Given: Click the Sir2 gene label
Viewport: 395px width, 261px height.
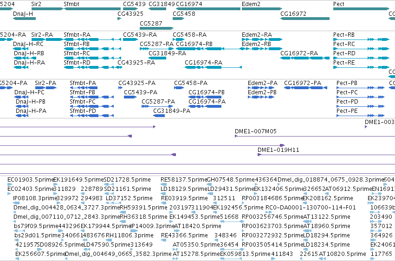Looking at the screenshot, I should [36, 4].
